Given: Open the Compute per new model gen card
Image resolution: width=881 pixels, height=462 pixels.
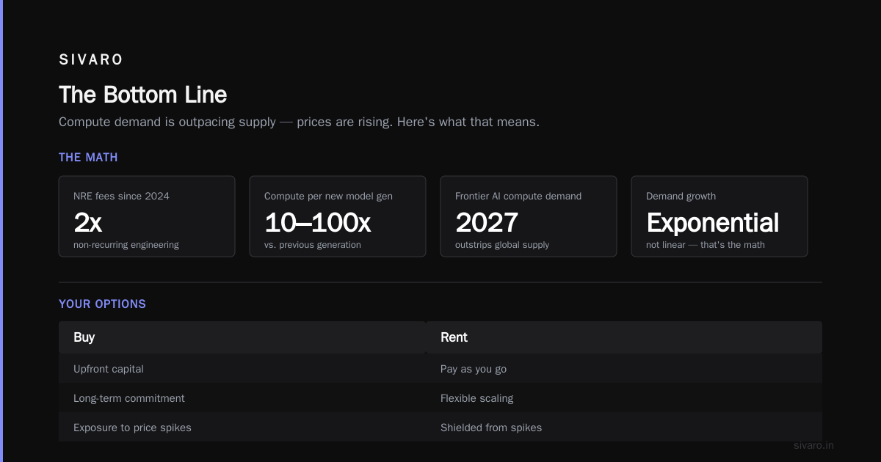Looking at the screenshot, I should [x=338, y=216].
